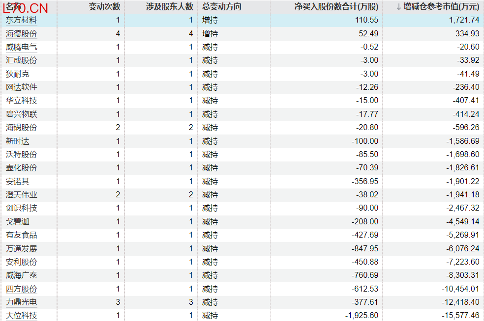Click the 净买入股份数合计(万股) column header
484x321 pixels.
point(336,7)
